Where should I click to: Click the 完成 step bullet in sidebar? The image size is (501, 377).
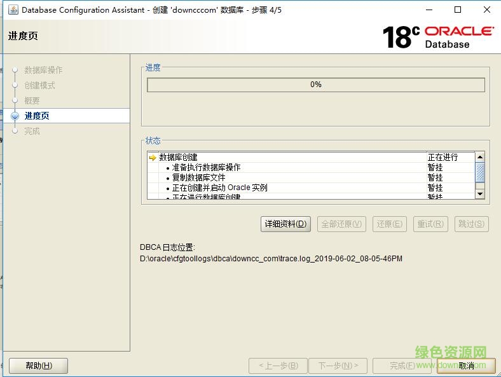15,131
